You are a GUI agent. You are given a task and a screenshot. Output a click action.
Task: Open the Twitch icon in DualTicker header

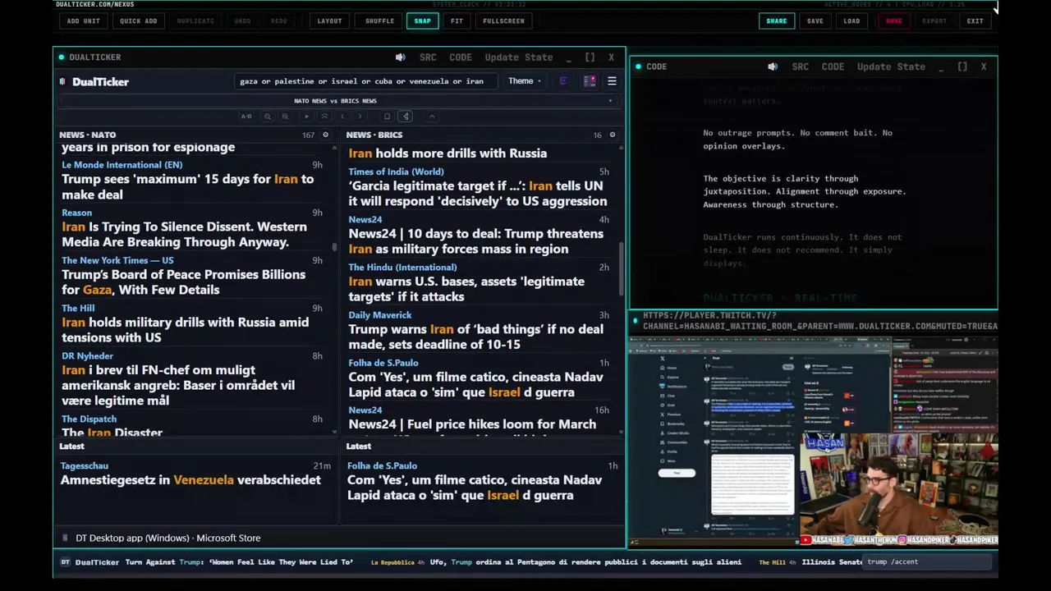[563, 81]
